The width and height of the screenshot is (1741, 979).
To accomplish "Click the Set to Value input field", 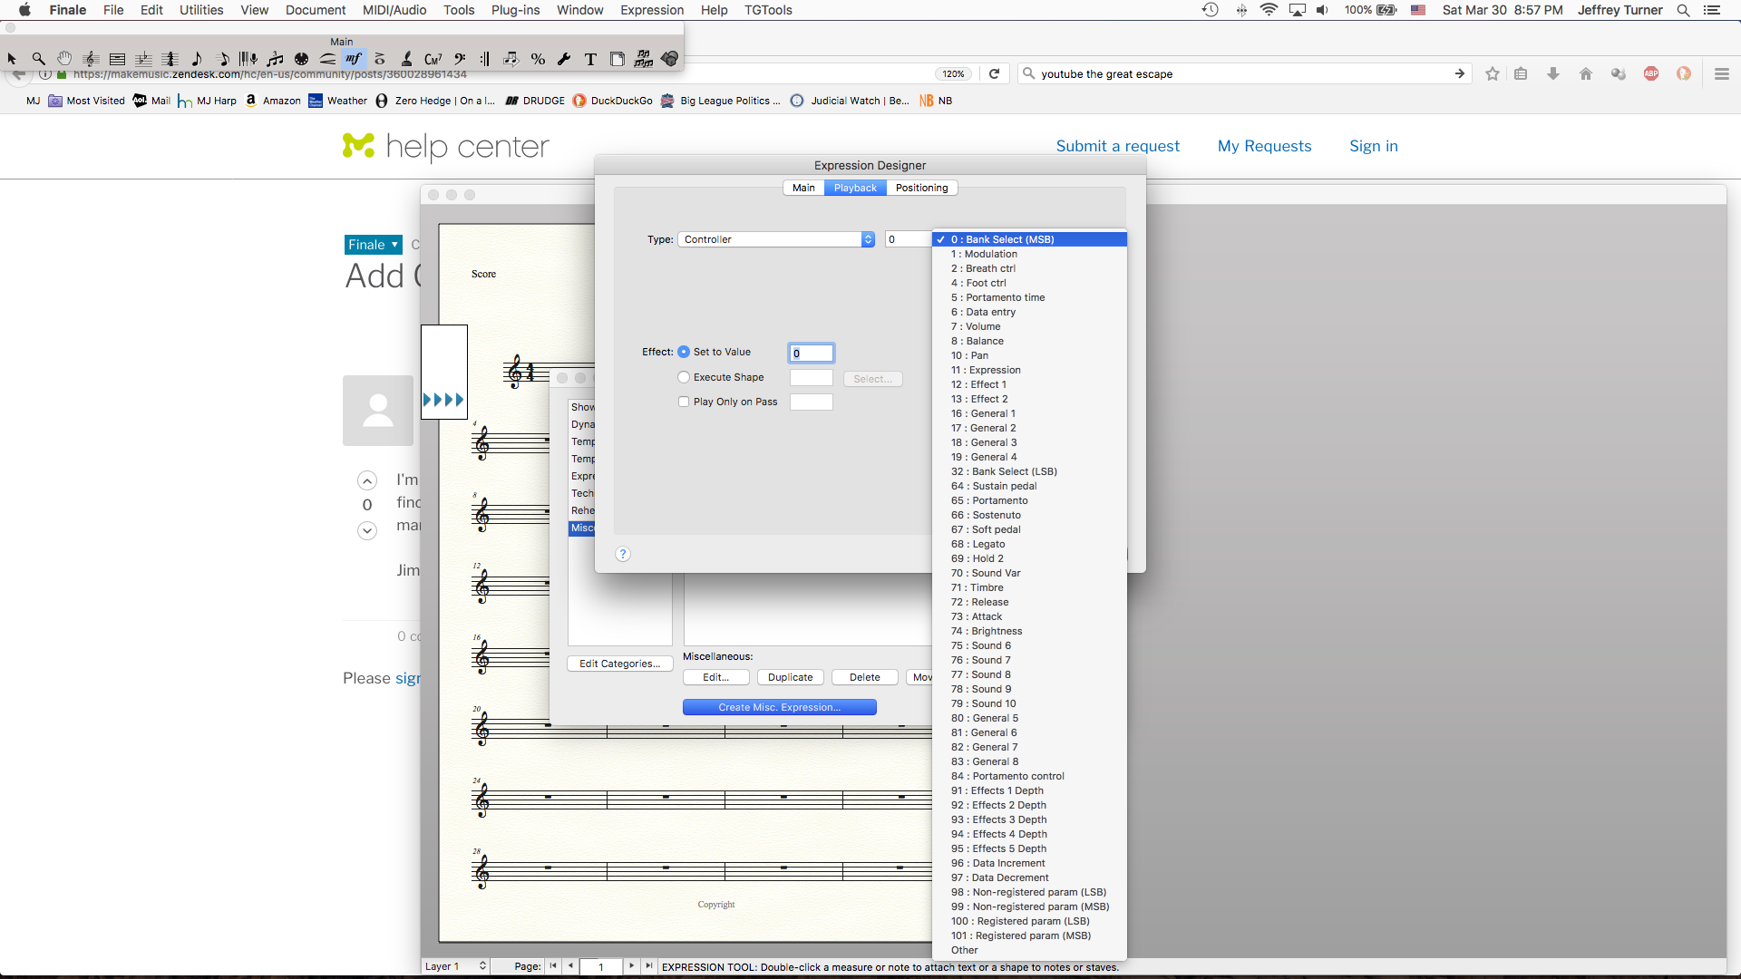I will click(x=812, y=354).
